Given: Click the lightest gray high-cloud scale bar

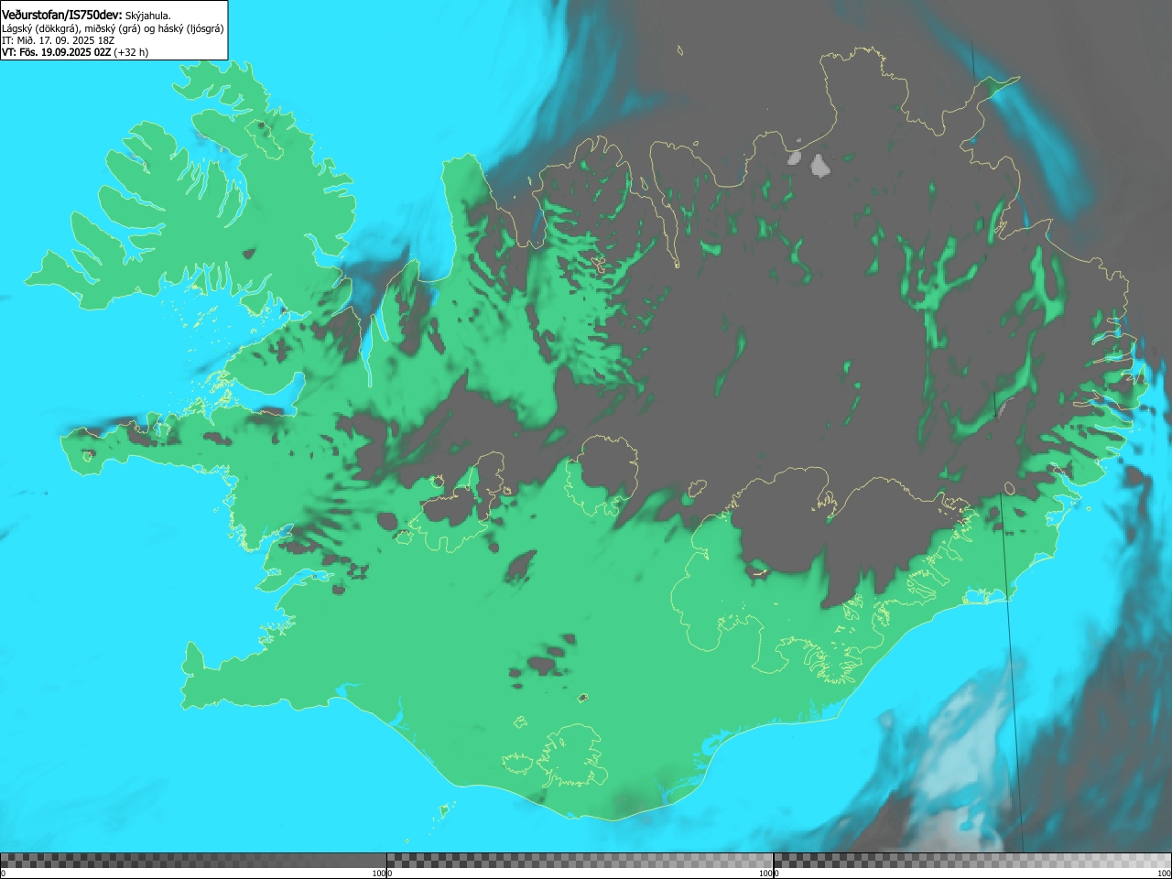Looking at the screenshot, I should [972, 861].
